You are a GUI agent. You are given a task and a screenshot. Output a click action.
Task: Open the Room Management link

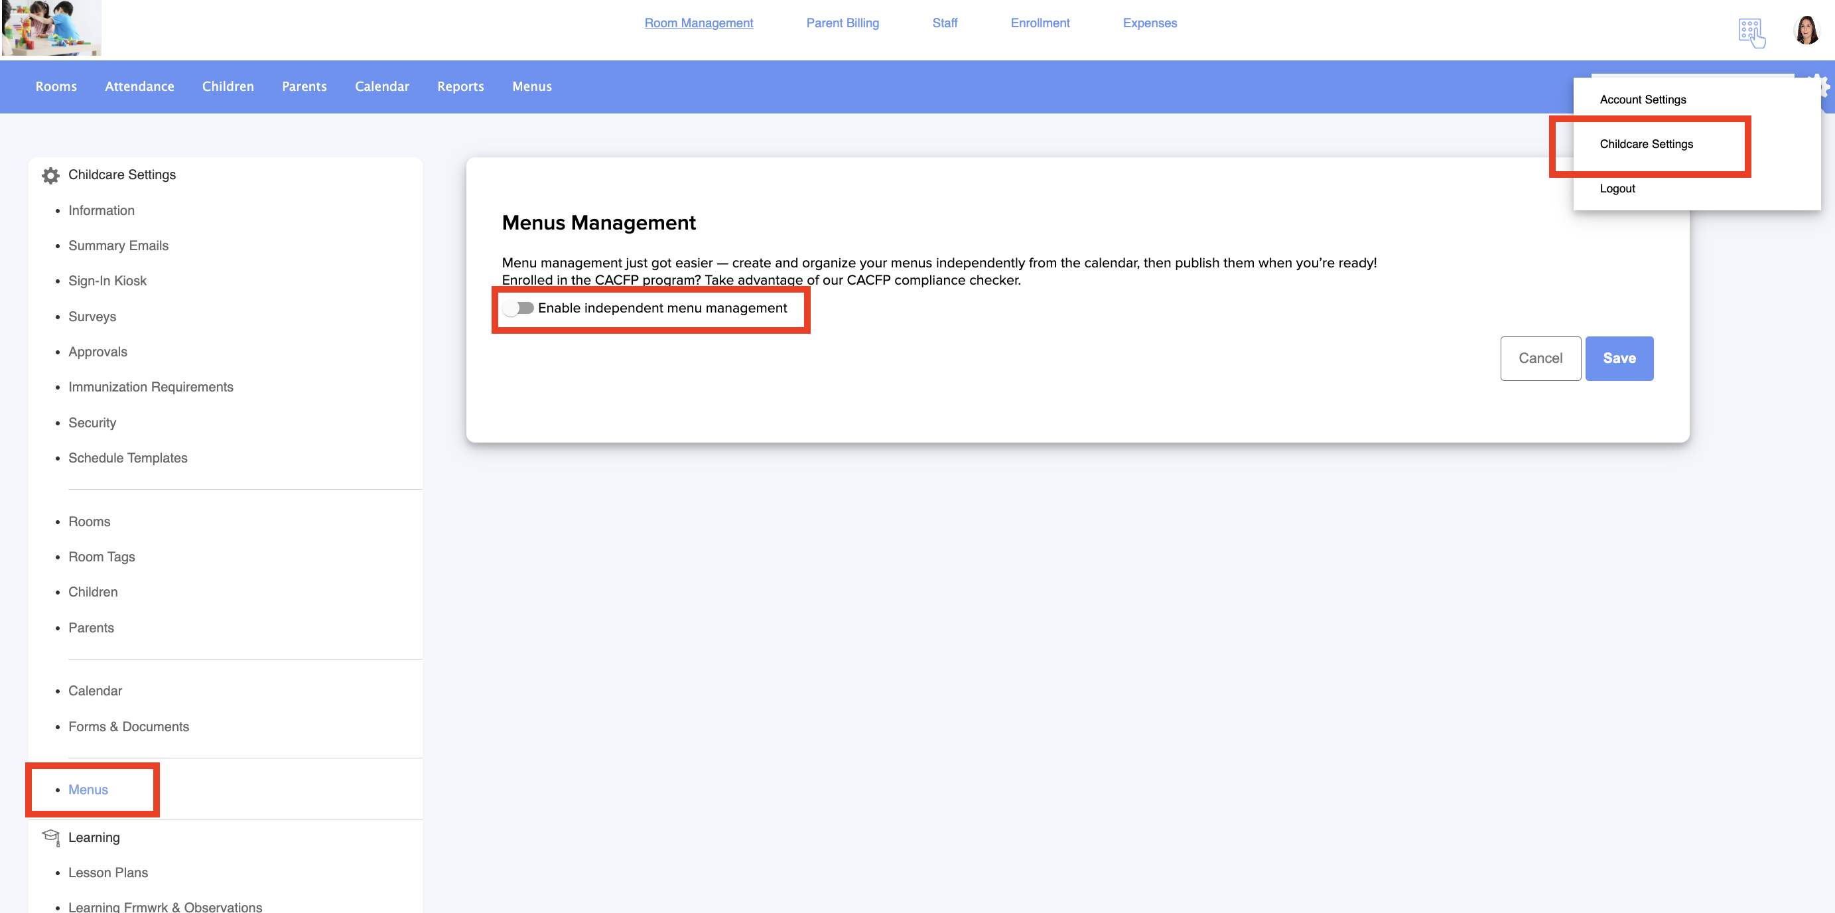[698, 23]
